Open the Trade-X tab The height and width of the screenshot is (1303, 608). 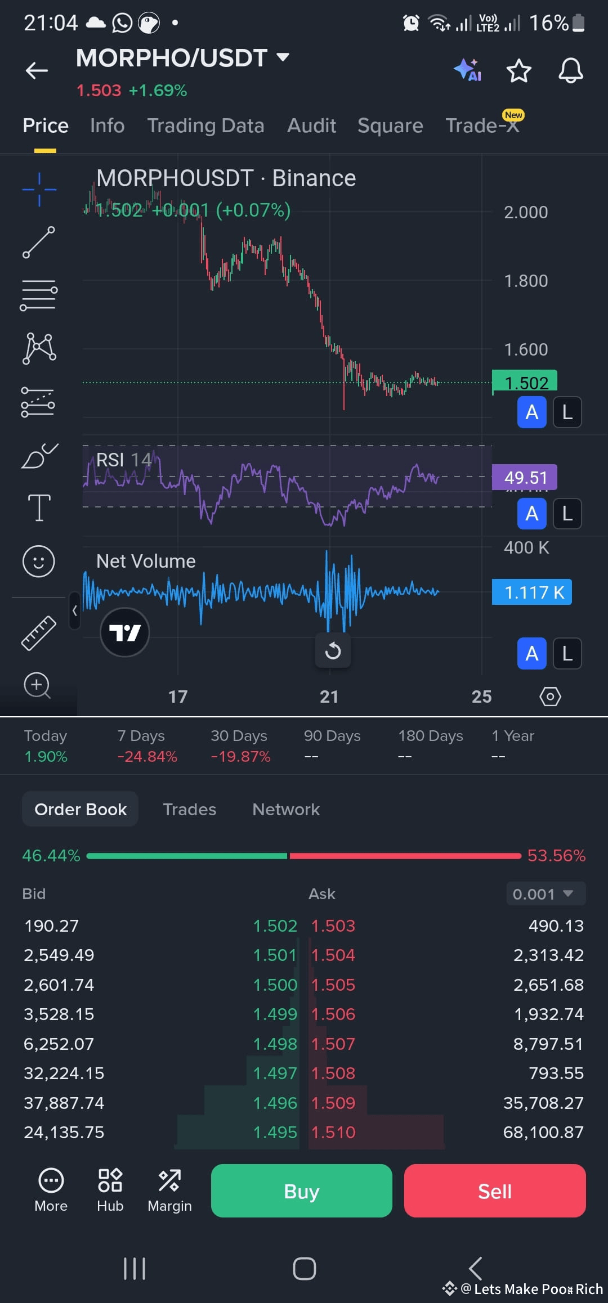[482, 125]
